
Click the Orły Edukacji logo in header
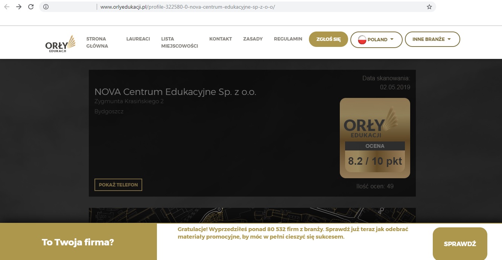(61, 44)
